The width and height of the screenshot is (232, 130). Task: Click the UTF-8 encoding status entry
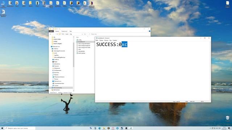(x=202, y=101)
